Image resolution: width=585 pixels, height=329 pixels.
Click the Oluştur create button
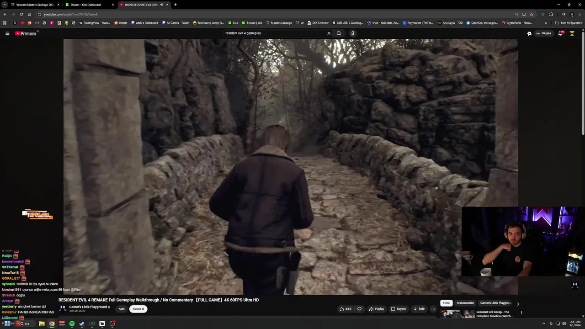pos(544,33)
